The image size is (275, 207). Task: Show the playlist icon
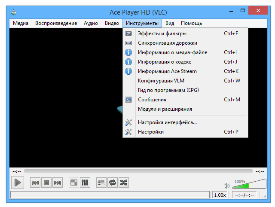tap(101, 183)
